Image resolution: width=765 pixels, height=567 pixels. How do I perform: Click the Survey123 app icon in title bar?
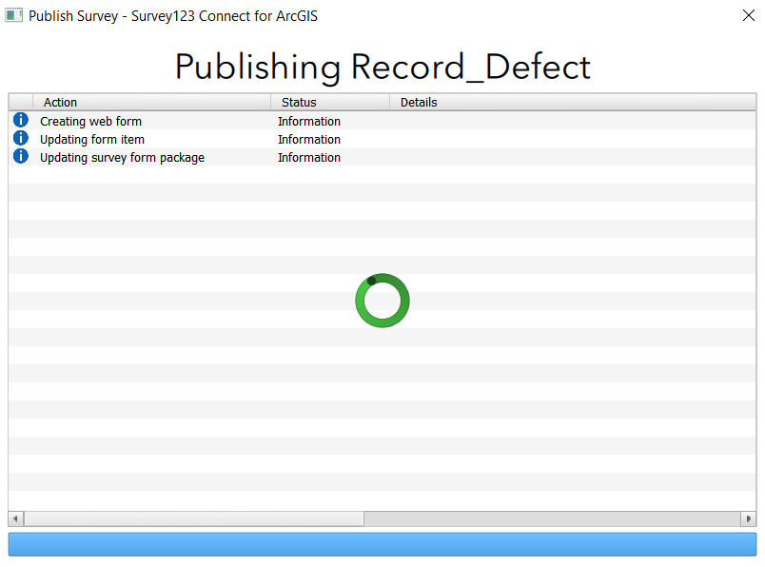click(x=13, y=15)
